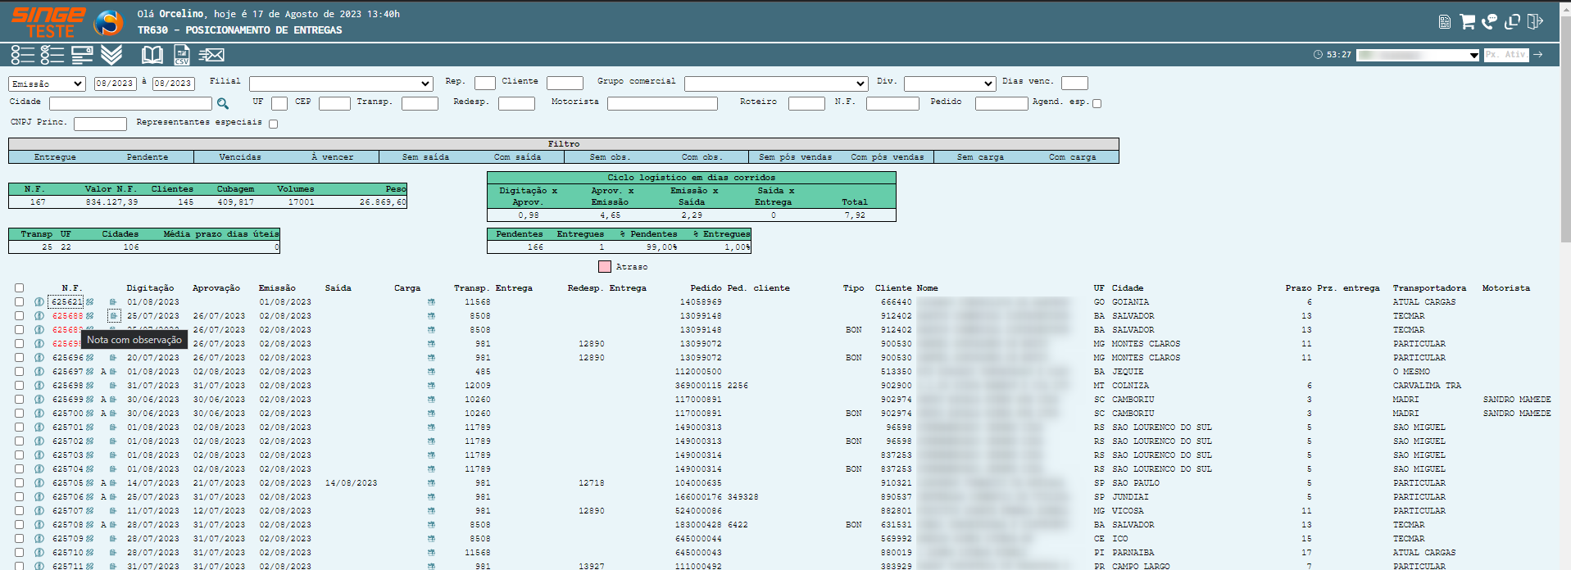Screen dimensions: 1571x570
Task: Focus the Pedido input field
Action: 1001,103
